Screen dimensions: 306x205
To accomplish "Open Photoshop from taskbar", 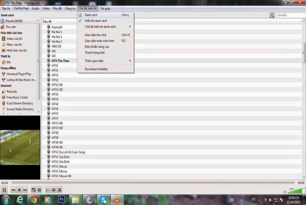I will (x=62, y=199).
